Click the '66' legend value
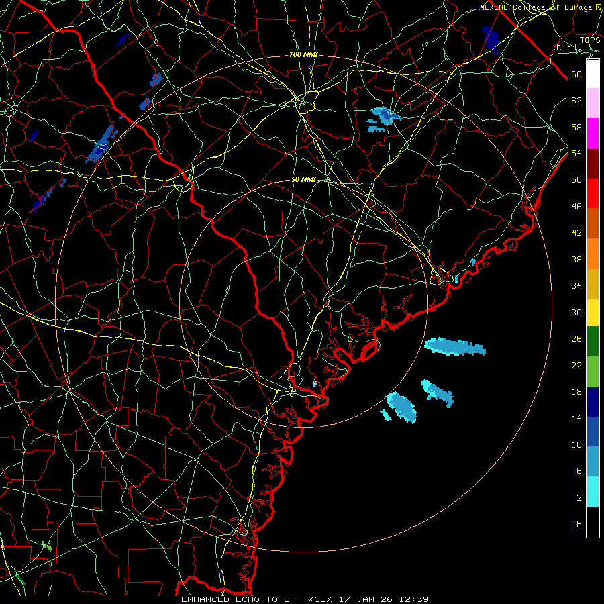604x604 pixels. tap(576, 74)
